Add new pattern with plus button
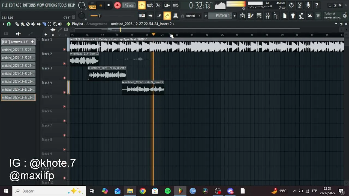Viewport: 349px width, 196px height. tap(234, 16)
